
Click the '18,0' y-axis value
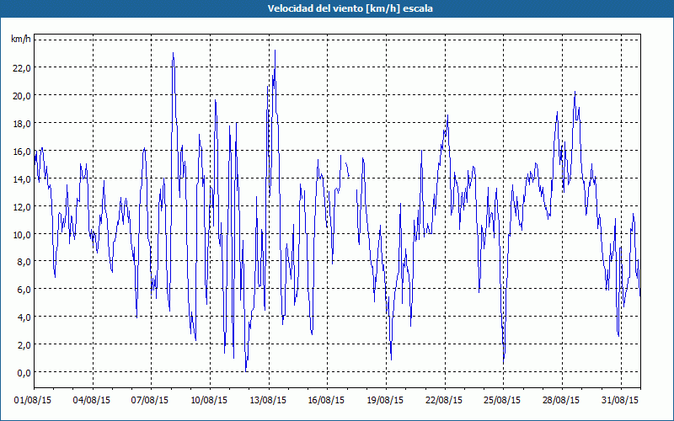point(22,124)
